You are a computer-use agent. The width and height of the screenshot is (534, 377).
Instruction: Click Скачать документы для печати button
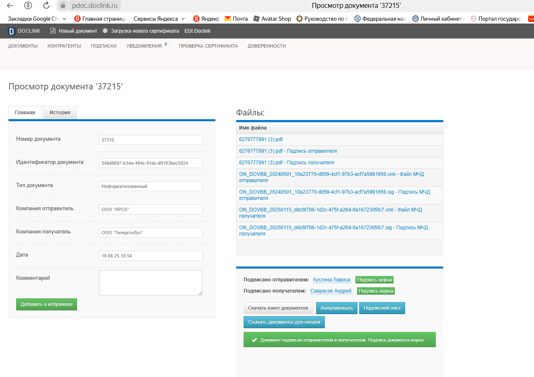coord(284,322)
